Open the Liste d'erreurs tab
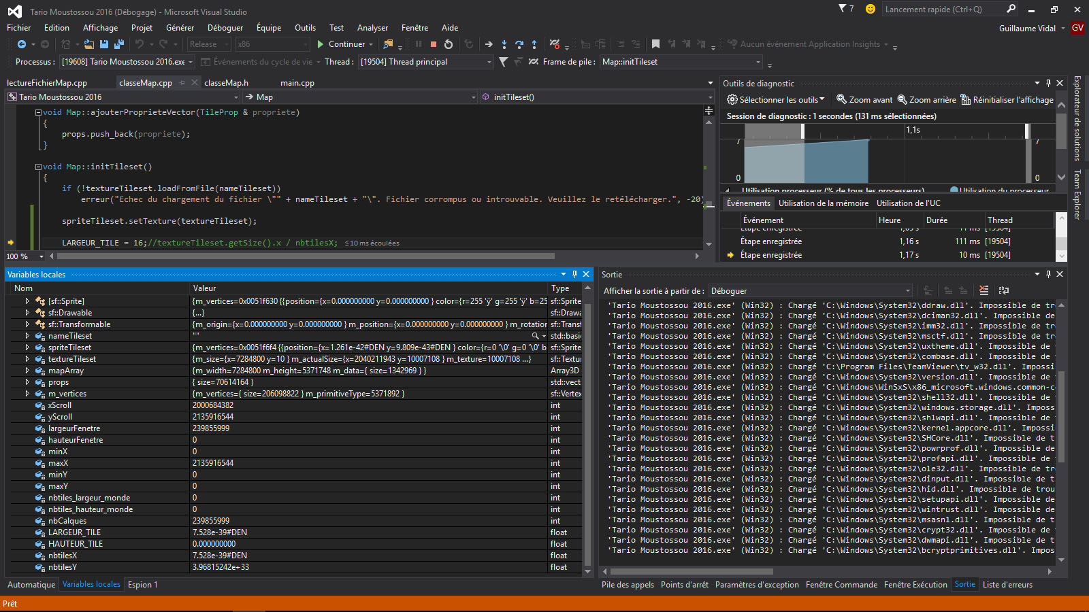Screen dimensions: 1089x612 coord(1007,585)
